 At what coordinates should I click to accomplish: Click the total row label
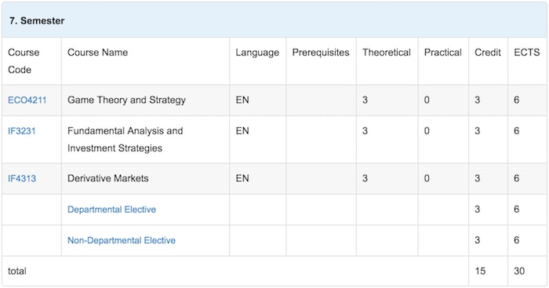coord(17,272)
